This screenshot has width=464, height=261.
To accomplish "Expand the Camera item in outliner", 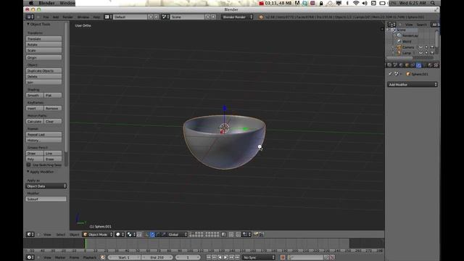I will [x=393, y=47].
